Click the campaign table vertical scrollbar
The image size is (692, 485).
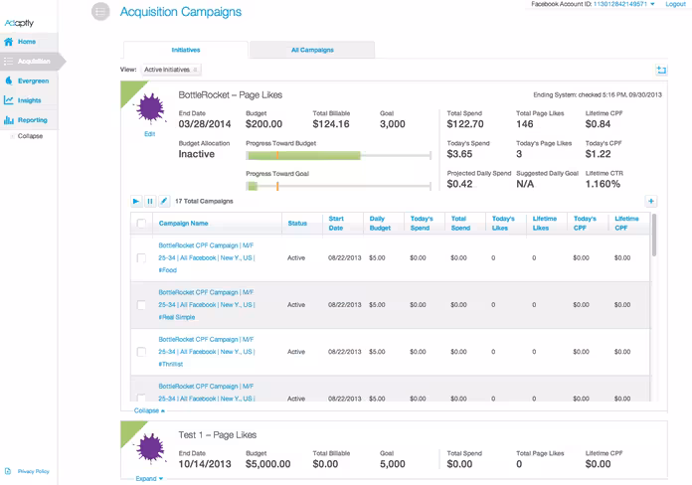pyautogui.click(x=653, y=235)
